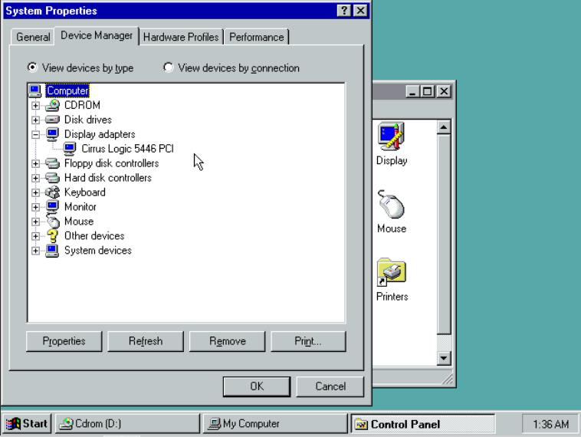Click the Computer root node icon
The width and height of the screenshot is (581, 437).
(35, 90)
